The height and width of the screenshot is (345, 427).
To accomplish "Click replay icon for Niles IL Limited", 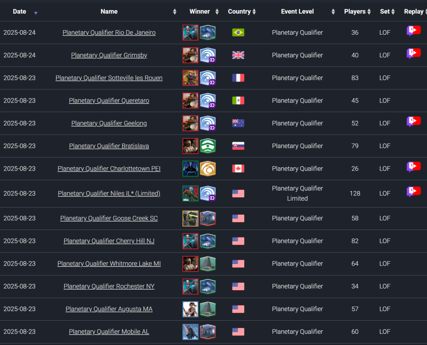I will [x=413, y=192].
